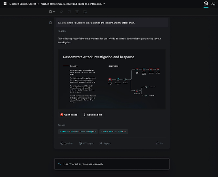
Task: Pin this response to the investigation
Action: (159, 144)
